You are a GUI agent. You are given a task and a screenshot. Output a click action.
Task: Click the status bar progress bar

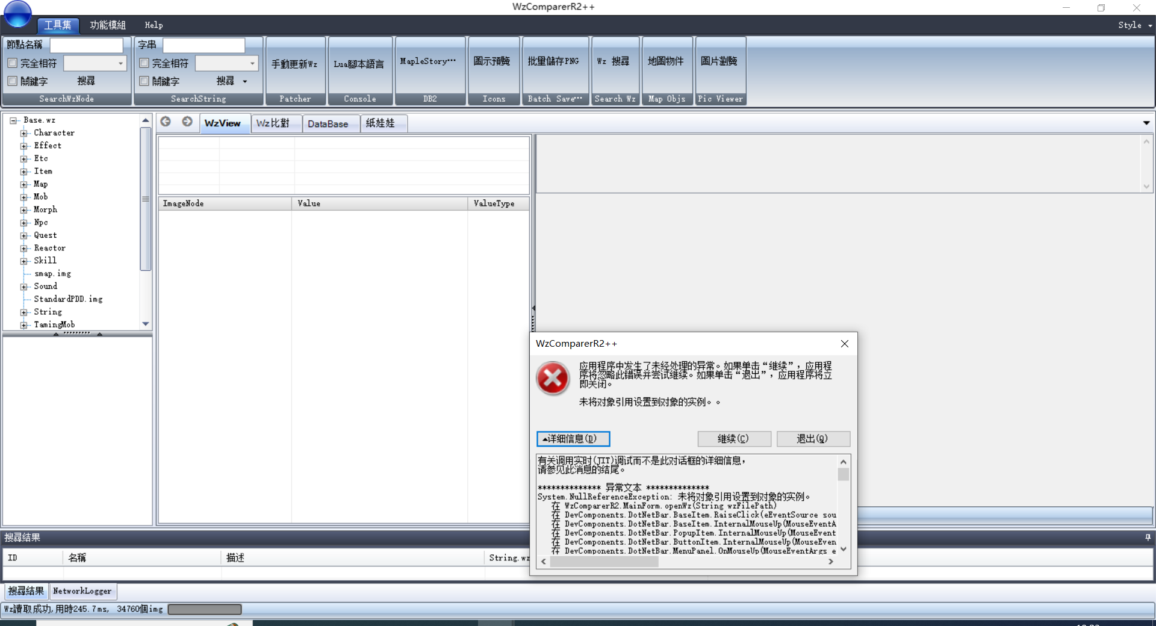point(205,609)
